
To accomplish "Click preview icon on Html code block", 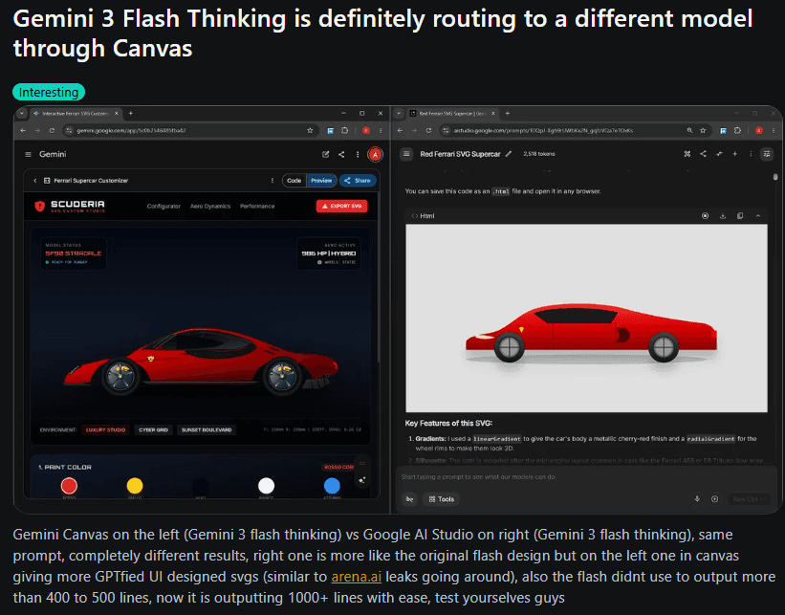I will pyautogui.click(x=706, y=216).
